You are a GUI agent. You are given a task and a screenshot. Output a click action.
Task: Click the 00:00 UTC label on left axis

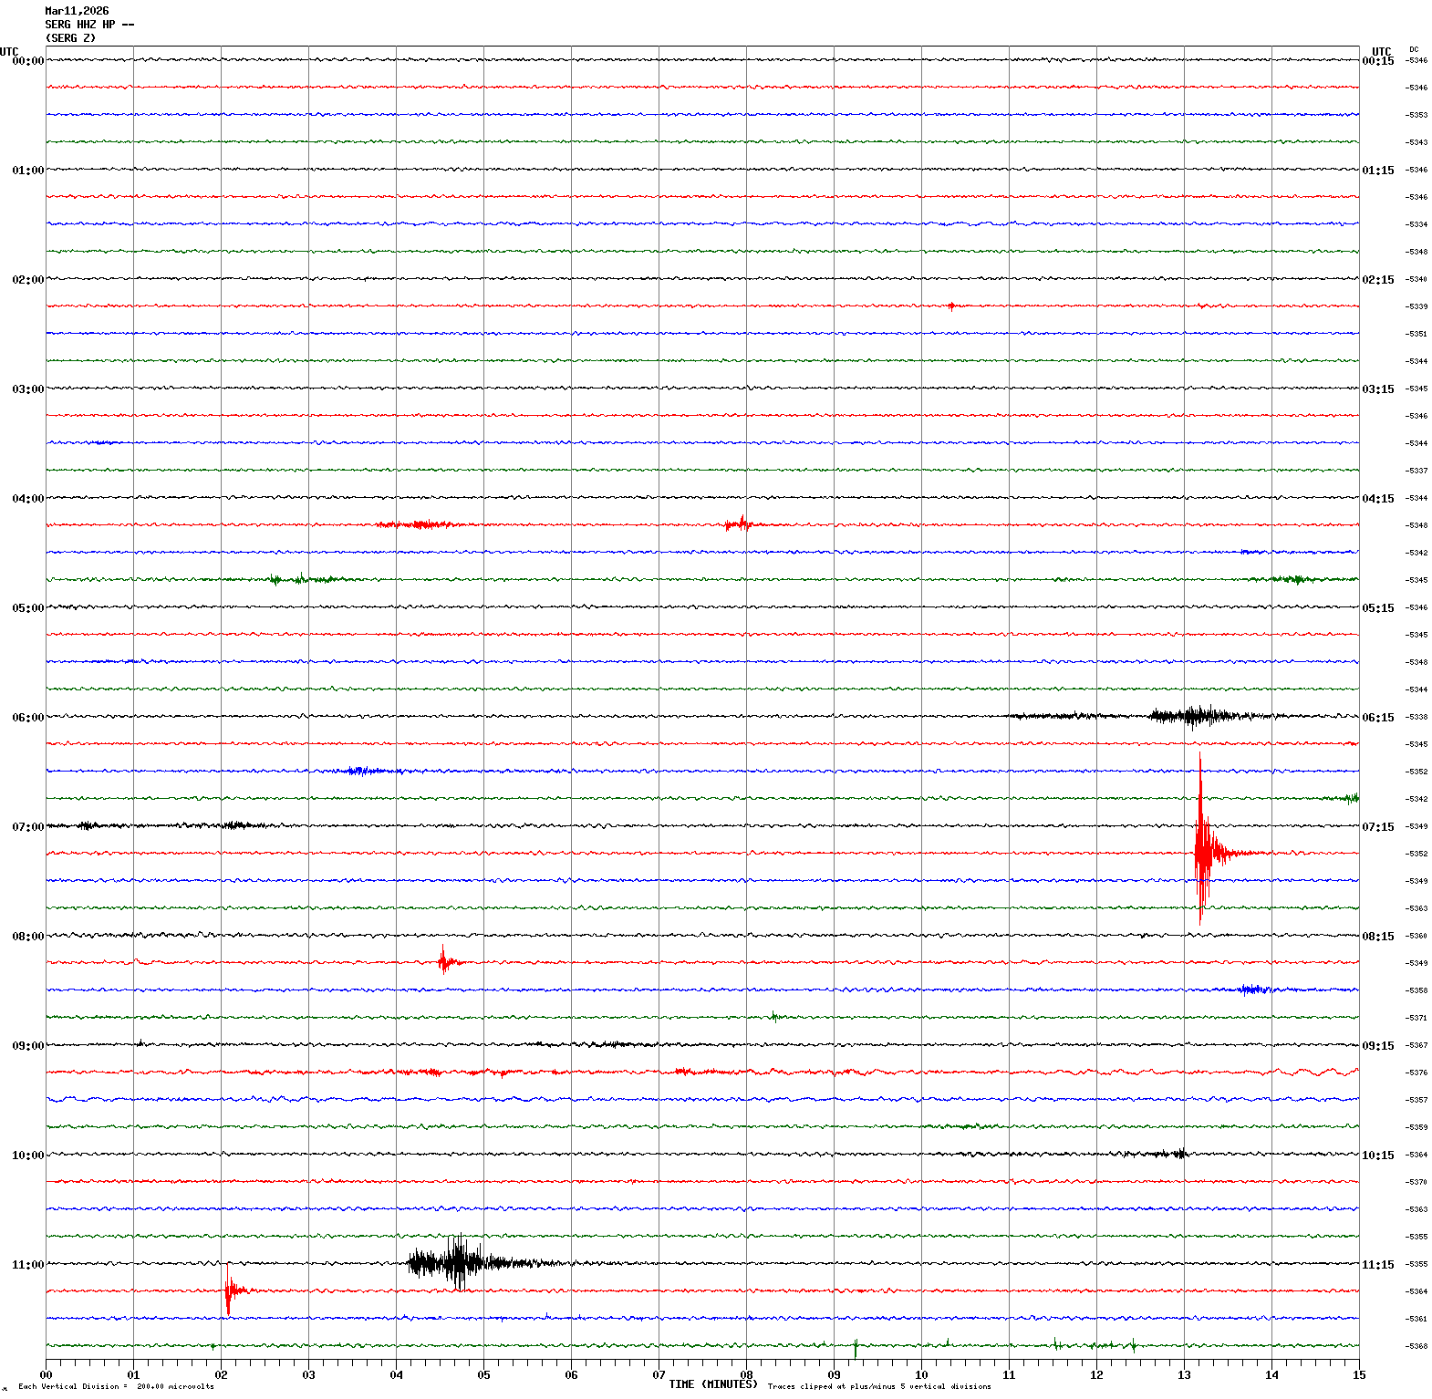click(x=27, y=61)
